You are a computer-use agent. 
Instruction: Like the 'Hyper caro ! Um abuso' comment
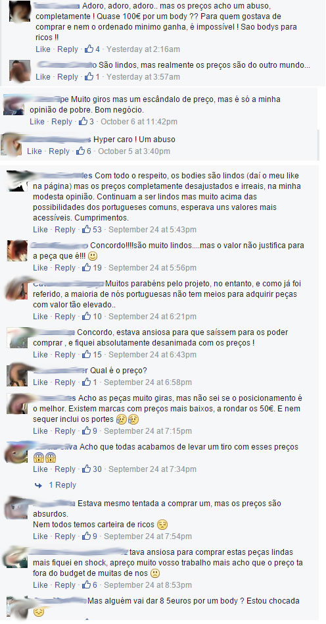[34, 151]
